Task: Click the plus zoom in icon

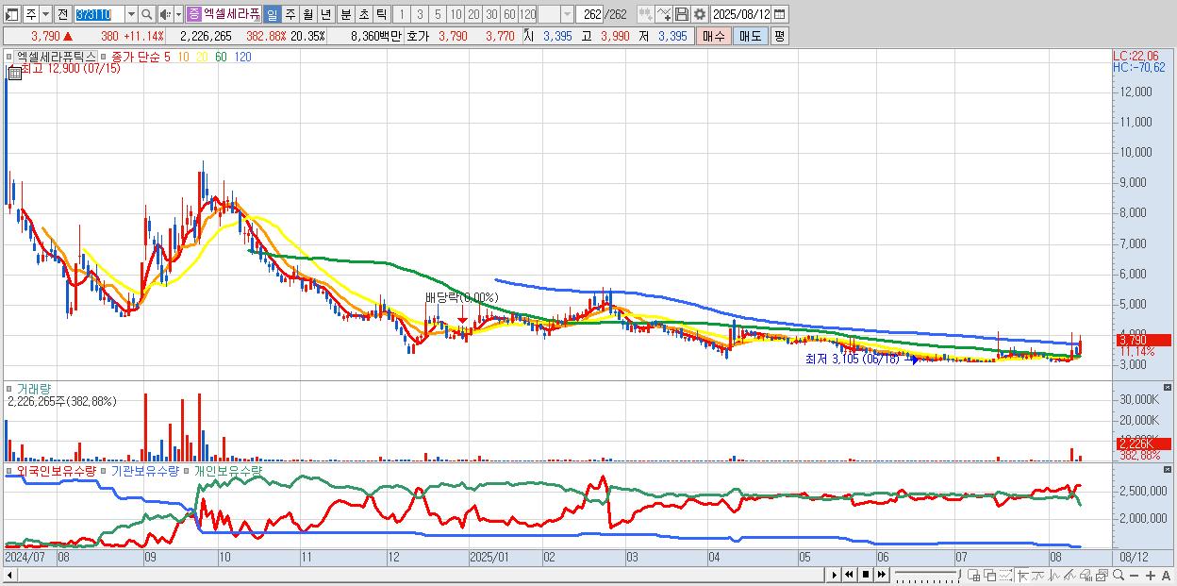Action: pos(1151,576)
